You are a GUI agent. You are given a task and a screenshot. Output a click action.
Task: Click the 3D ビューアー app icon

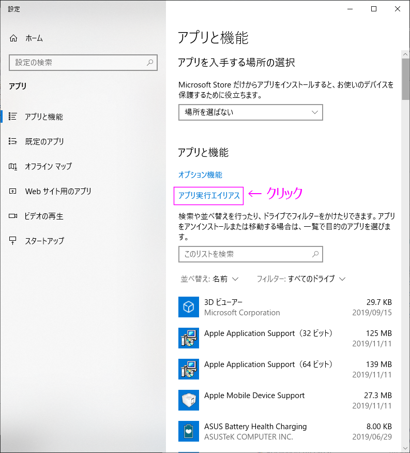coord(189,307)
